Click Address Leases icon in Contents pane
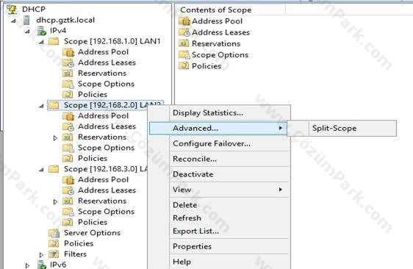This screenshot has width=413, height=269. coord(184,32)
